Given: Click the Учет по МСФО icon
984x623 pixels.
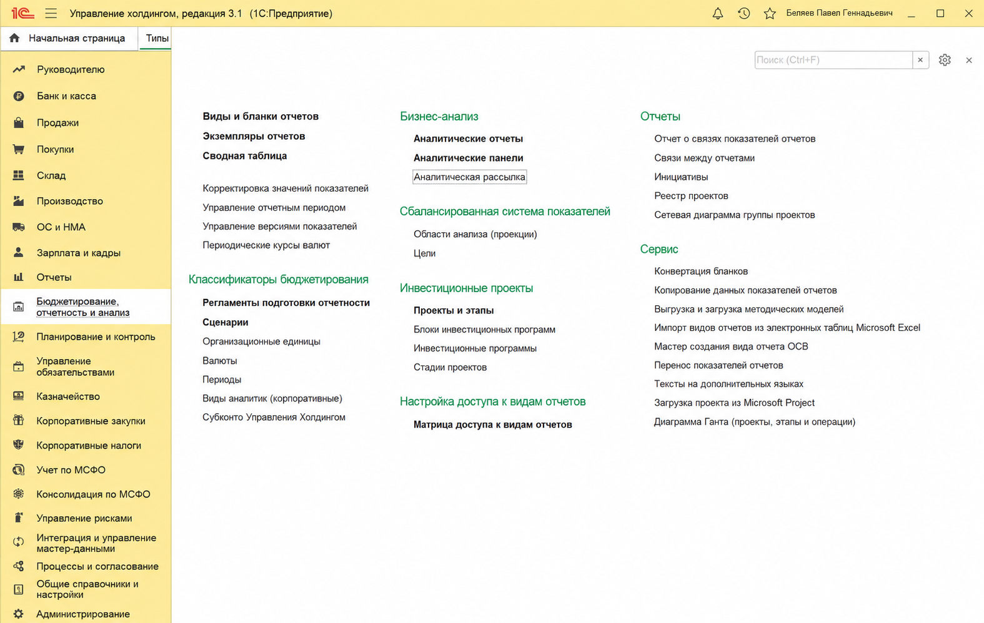Looking at the screenshot, I should pos(19,470).
